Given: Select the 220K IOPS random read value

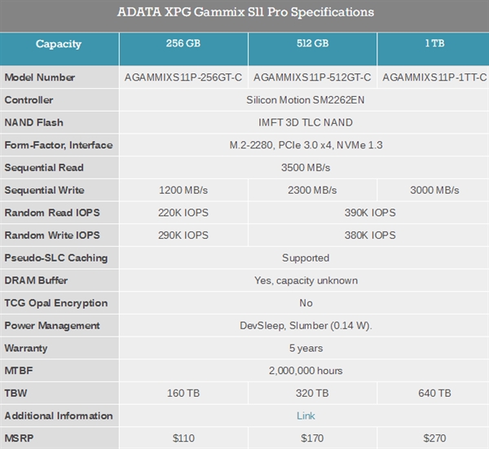Looking at the screenshot, I should coord(183,213).
